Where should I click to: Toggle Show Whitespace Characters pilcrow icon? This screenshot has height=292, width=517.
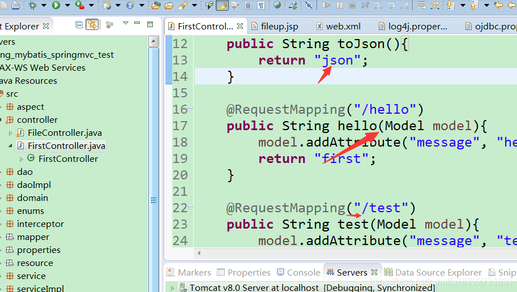(261, 5)
